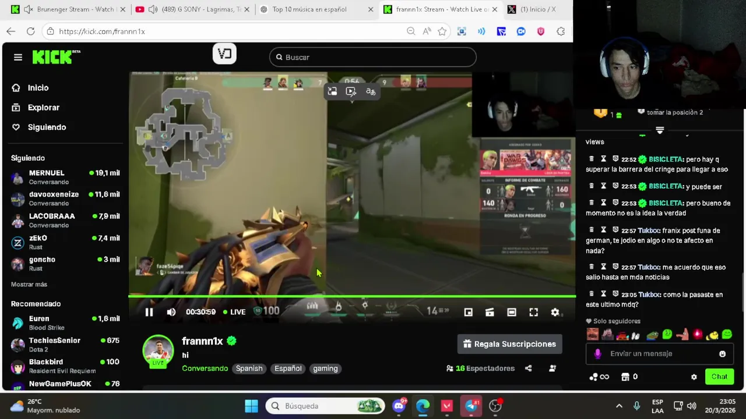Click Regala Suscripciones button
Image resolution: width=746 pixels, height=419 pixels.
(x=509, y=344)
